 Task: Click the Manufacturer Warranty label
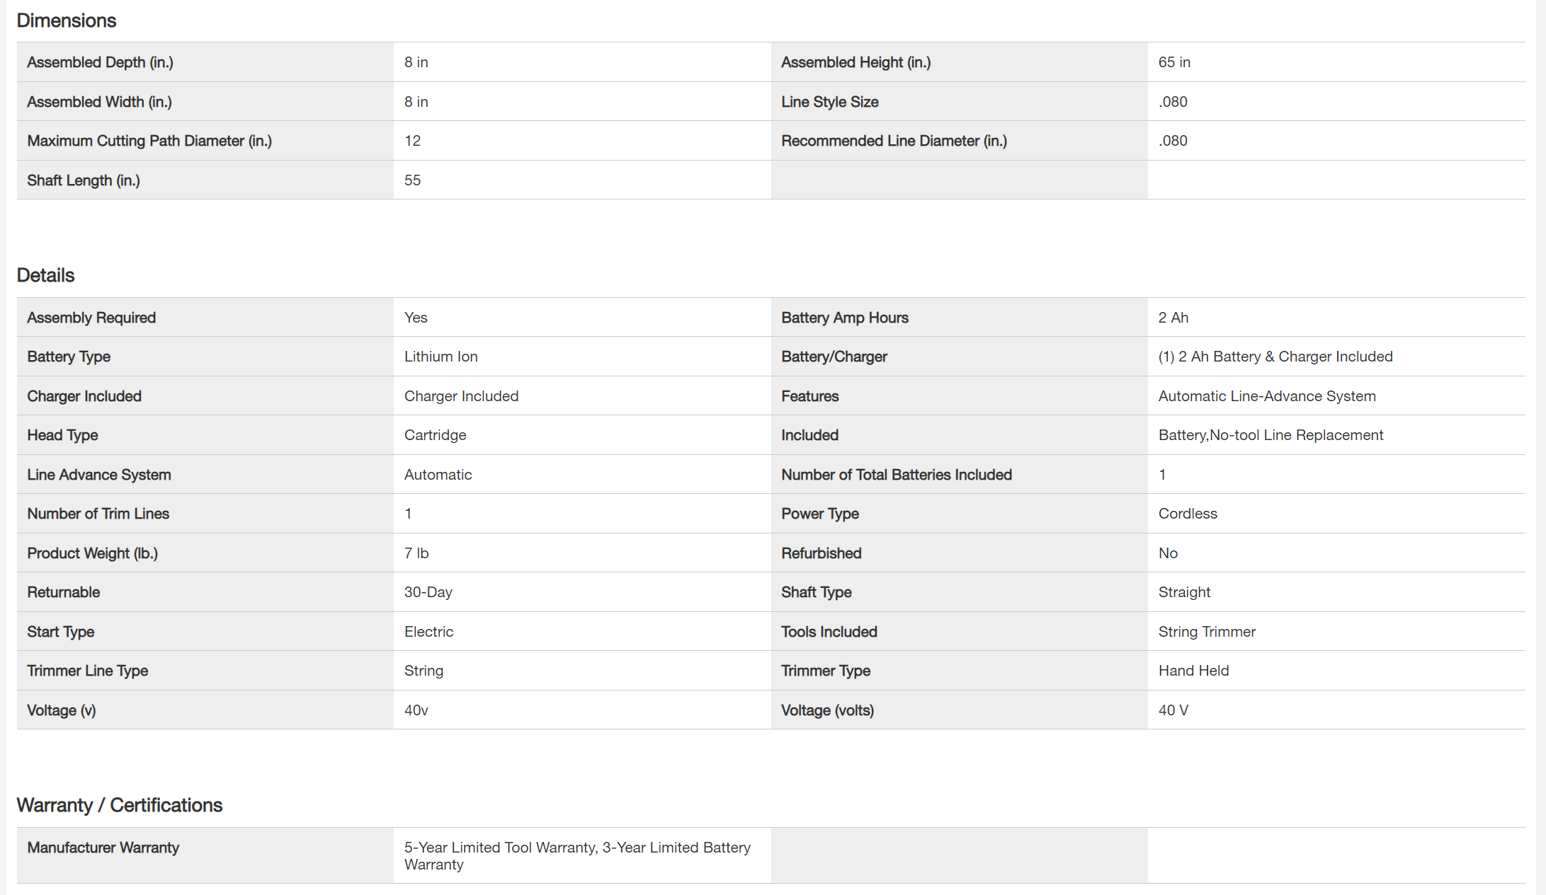point(103,848)
